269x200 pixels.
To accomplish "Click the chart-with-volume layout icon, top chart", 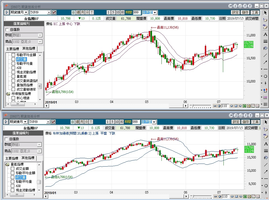I will [x=253, y=106].
